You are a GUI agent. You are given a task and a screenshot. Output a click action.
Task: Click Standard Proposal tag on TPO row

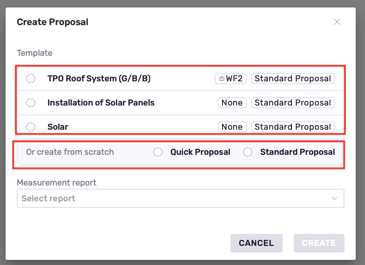tap(293, 79)
